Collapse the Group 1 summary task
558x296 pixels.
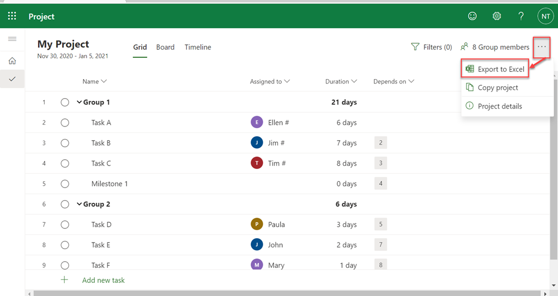click(79, 102)
